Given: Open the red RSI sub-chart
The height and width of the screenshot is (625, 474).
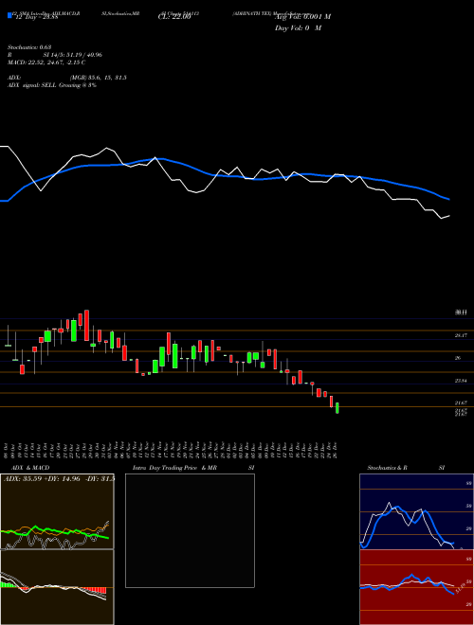Looking at the screenshot, I should (416, 587).
